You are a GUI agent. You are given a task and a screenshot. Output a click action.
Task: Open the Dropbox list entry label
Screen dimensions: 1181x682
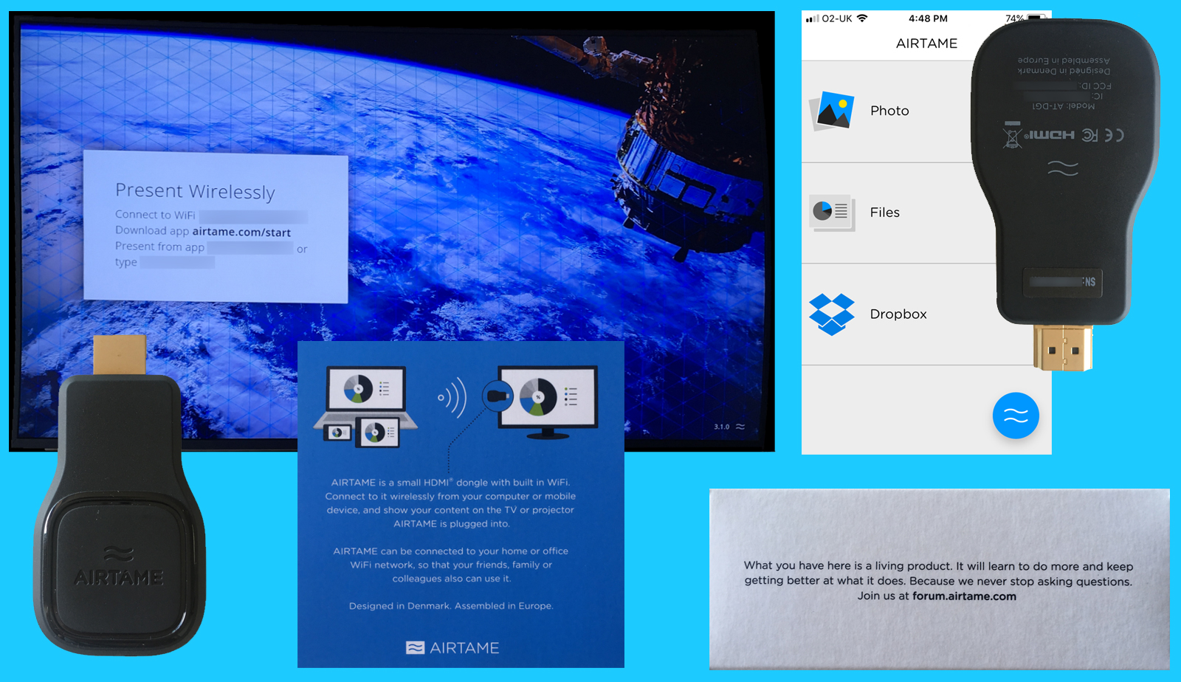(x=898, y=314)
